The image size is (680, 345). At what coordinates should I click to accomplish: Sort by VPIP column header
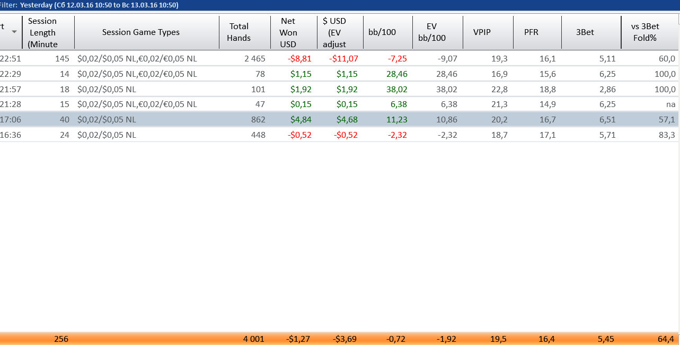point(488,32)
